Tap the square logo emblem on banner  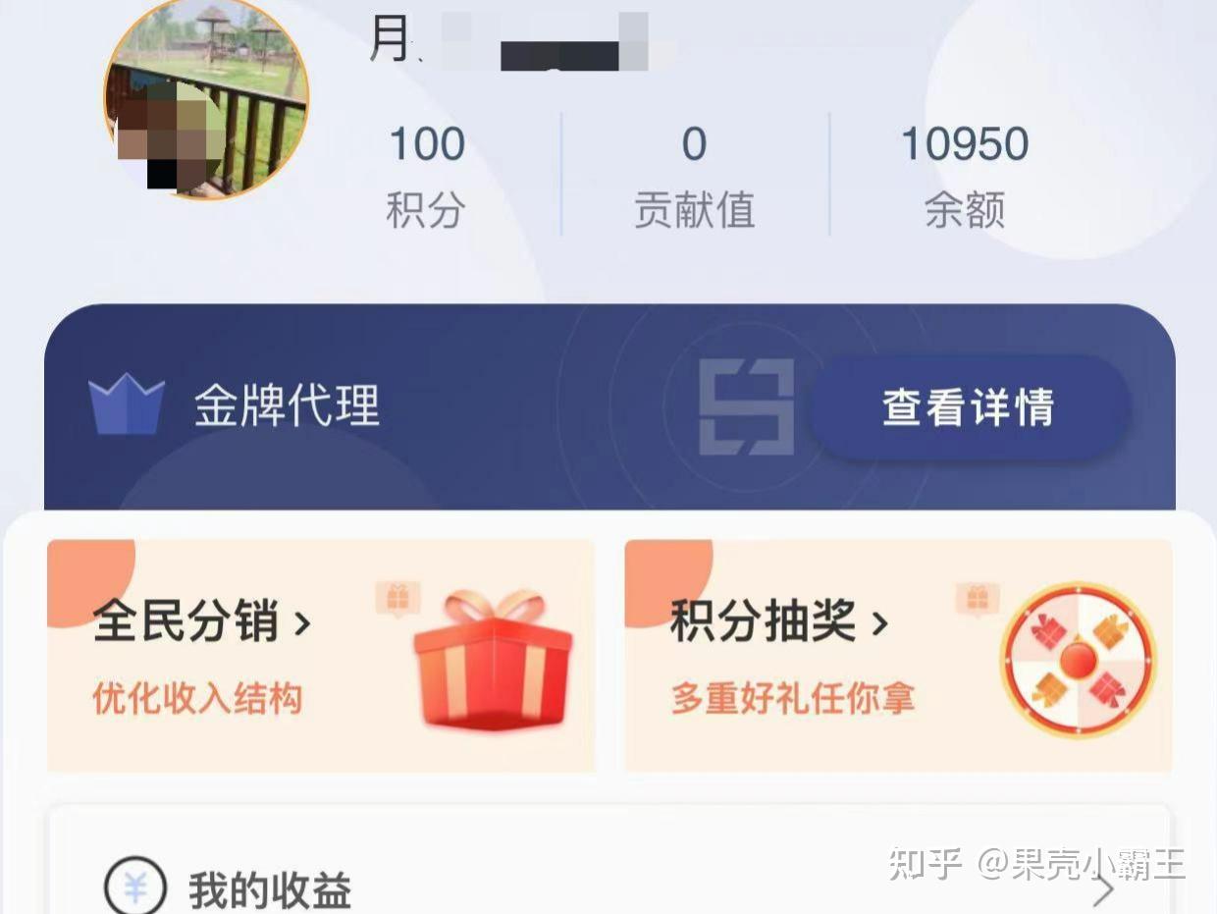coord(746,406)
